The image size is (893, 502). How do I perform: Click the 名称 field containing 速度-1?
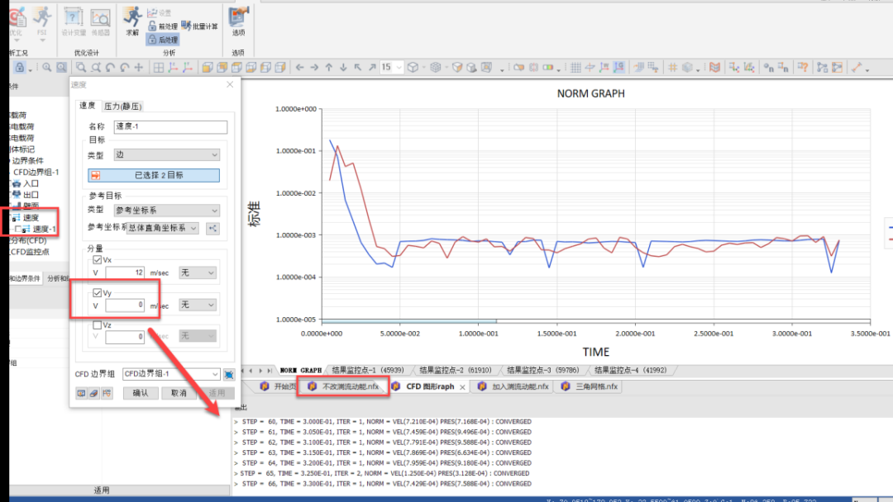(x=170, y=127)
